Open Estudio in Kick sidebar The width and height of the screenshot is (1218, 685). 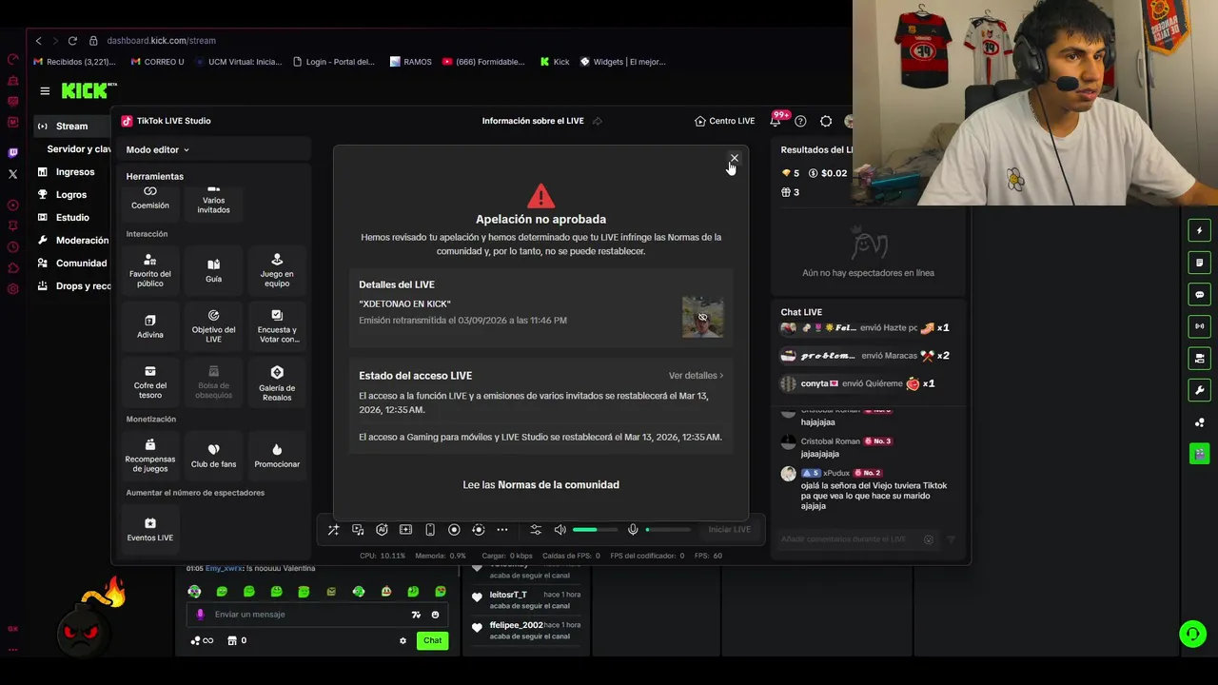click(72, 218)
